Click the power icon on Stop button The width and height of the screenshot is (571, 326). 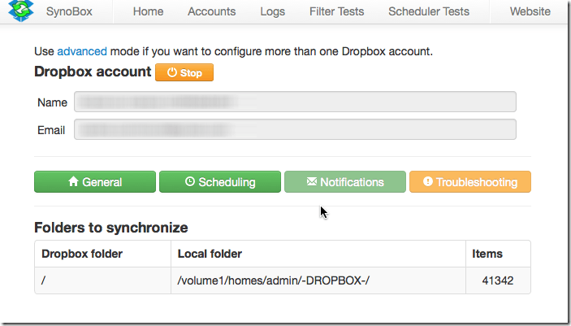click(171, 72)
